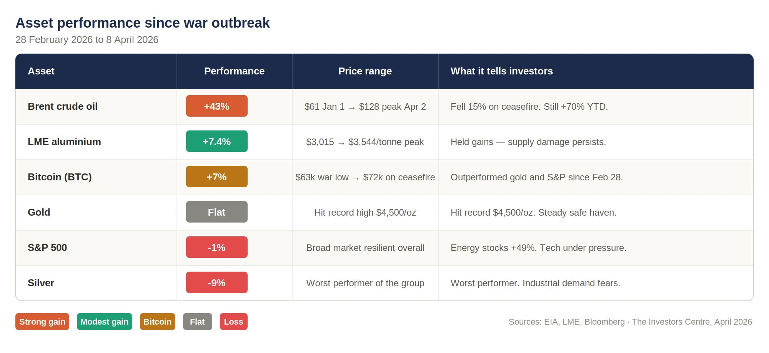The image size is (769, 353).
Task: Select the -1% S&P 500 badge
Action: point(216,247)
